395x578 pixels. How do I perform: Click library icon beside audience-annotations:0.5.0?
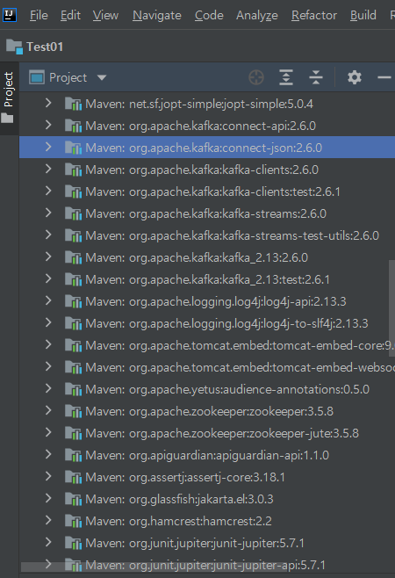[x=74, y=389]
